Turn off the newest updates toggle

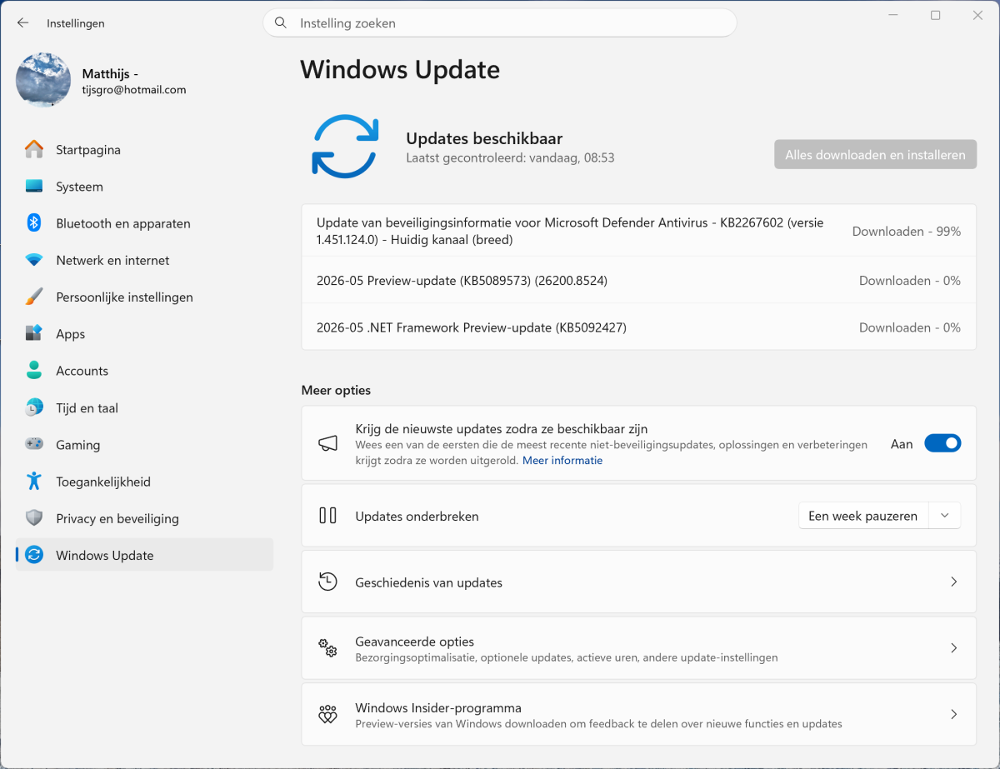942,444
